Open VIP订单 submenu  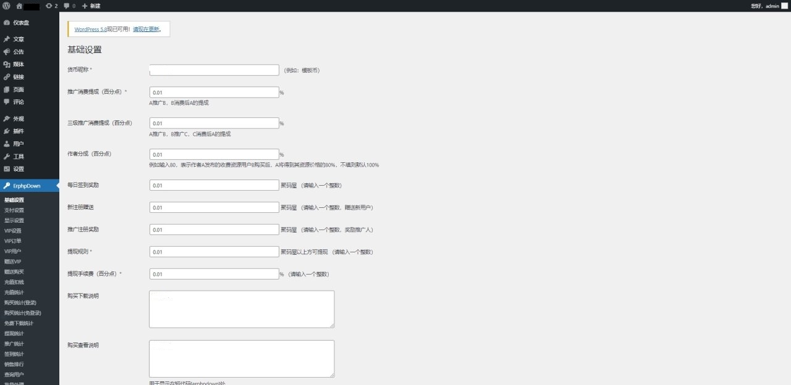coord(13,241)
